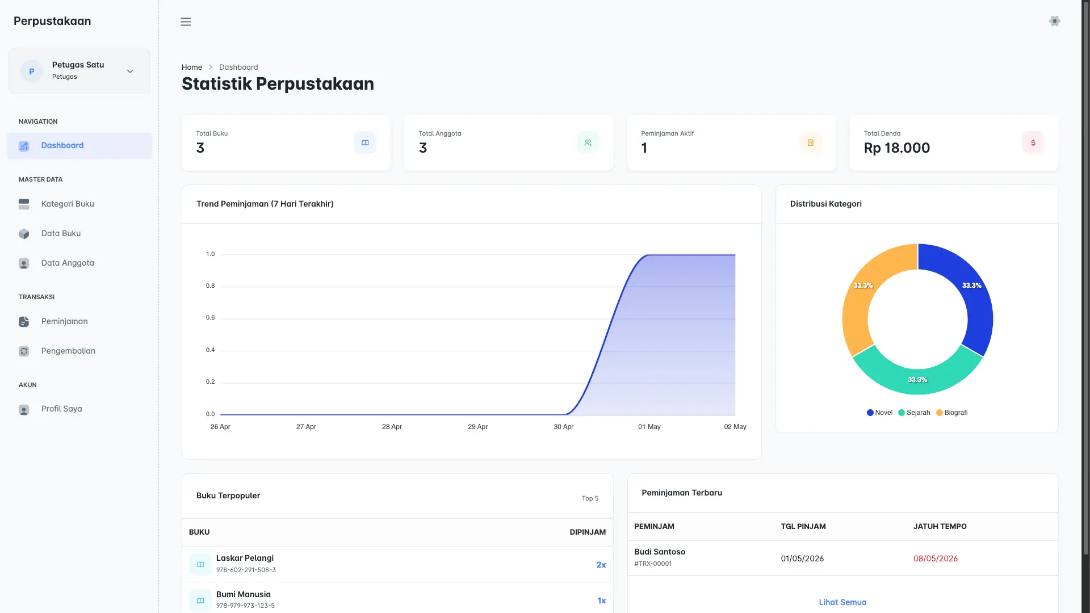
Task: Click the Data Buku cube icon
Action: 24,234
